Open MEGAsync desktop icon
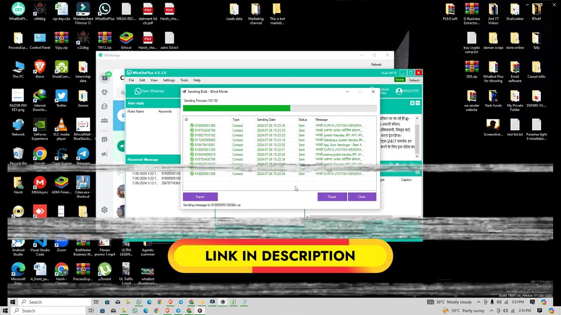The height and width of the screenshot is (315, 561). [40, 185]
